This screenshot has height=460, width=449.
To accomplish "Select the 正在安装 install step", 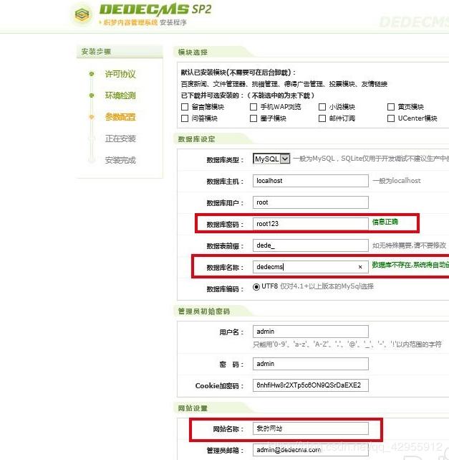I will point(120,139).
